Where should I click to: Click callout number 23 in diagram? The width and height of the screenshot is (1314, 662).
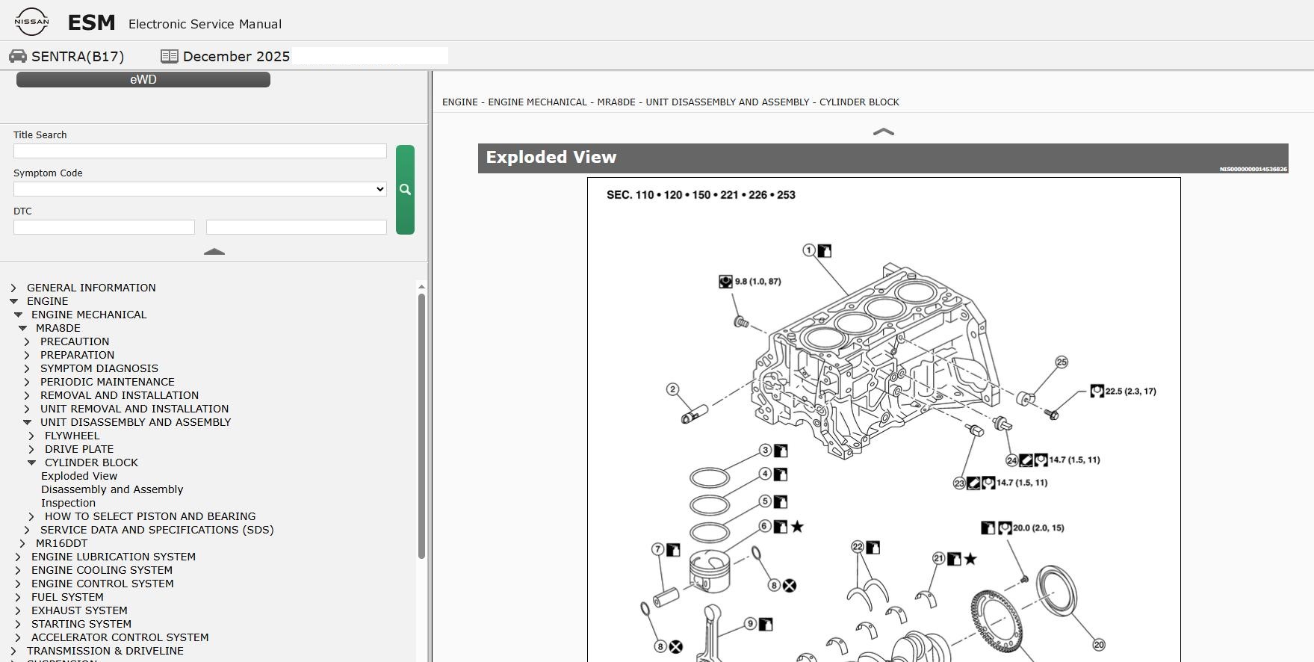[x=959, y=483]
